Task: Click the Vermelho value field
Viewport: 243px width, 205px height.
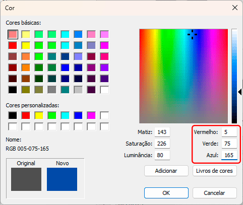Action: tap(229, 132)
